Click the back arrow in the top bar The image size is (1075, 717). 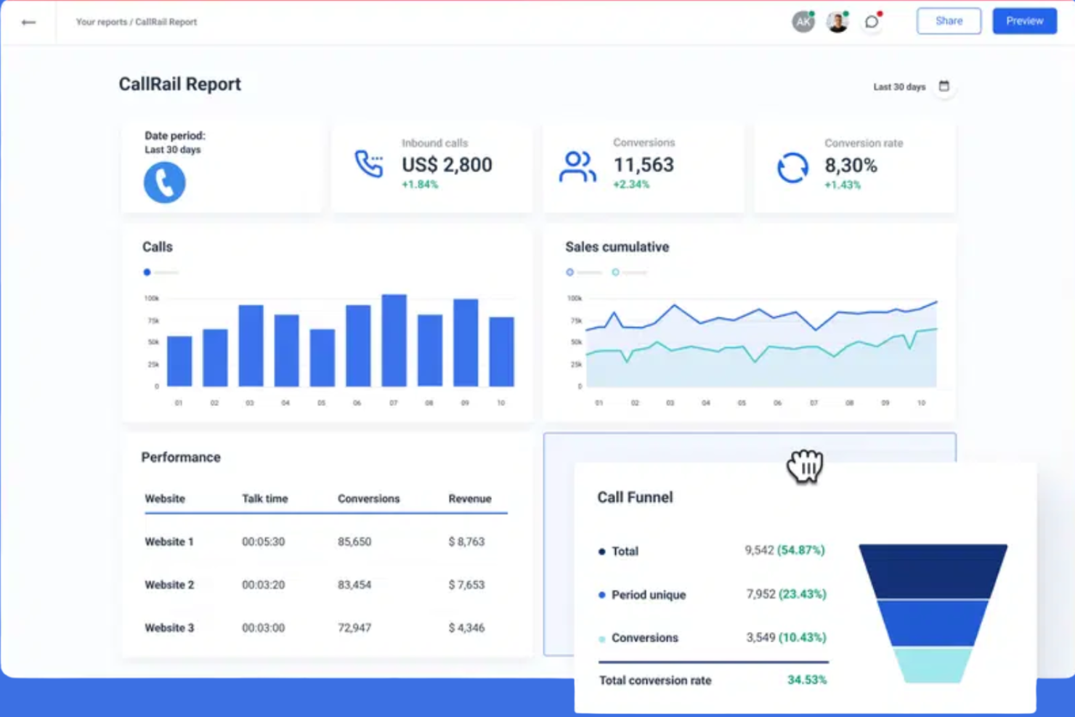28,22
